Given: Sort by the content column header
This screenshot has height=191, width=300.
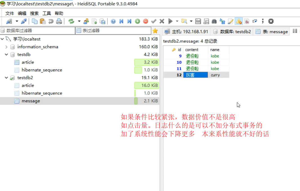Looking at the screenshot, I should tap(195, 50).
